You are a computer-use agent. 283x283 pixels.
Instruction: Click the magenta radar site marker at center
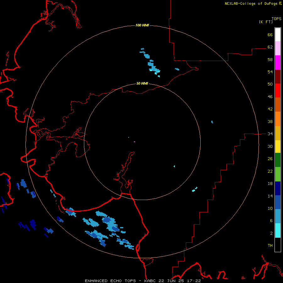coord(135,142)
